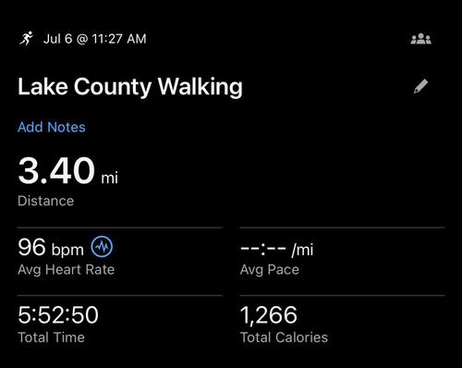Select the 5:52:50 total time value
Image resolution: width=462 pixels, height=368 pixels.
click(58, 315)
